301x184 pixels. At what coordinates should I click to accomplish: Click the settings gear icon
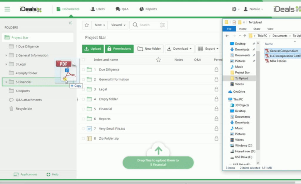(234, 9)
